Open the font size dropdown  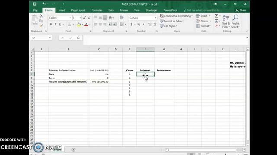(80, 18)
